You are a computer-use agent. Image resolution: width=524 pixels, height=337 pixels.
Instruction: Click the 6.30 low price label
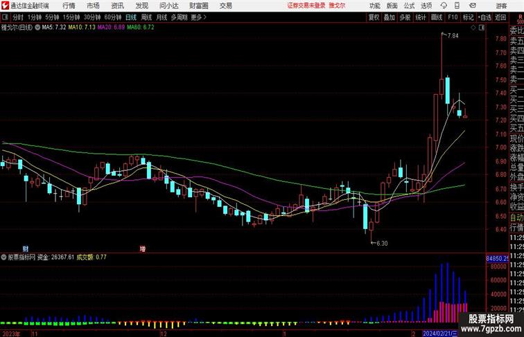pyautogui.click(x=382, y=244)
